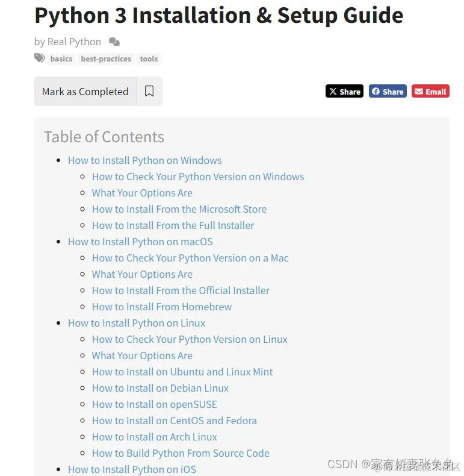Go to How to Install Python on Linux
The width and height of the screenshot is (464, 476).
point(137,323)
